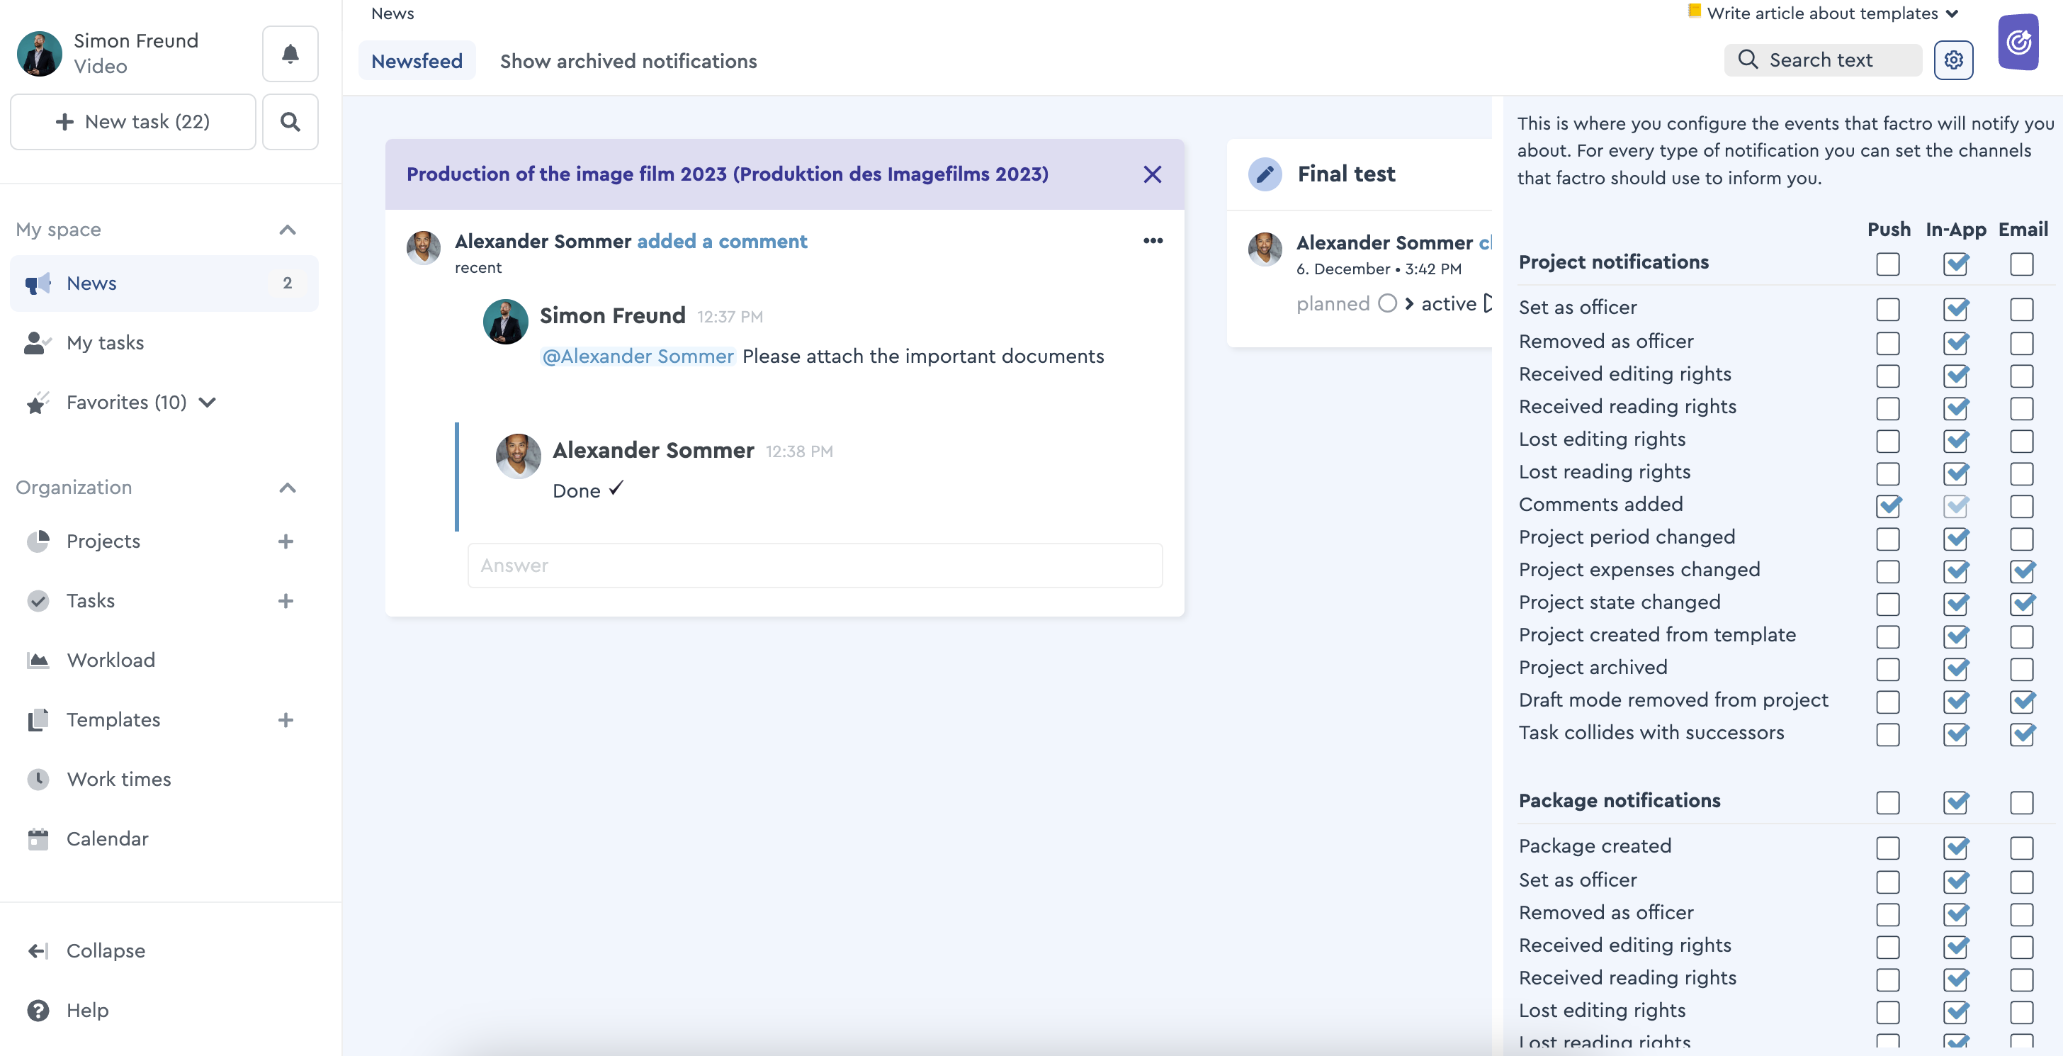This screenshot has width=2063, height=1056.
Task: Open the notifications bell
Action: coord(290,54)
